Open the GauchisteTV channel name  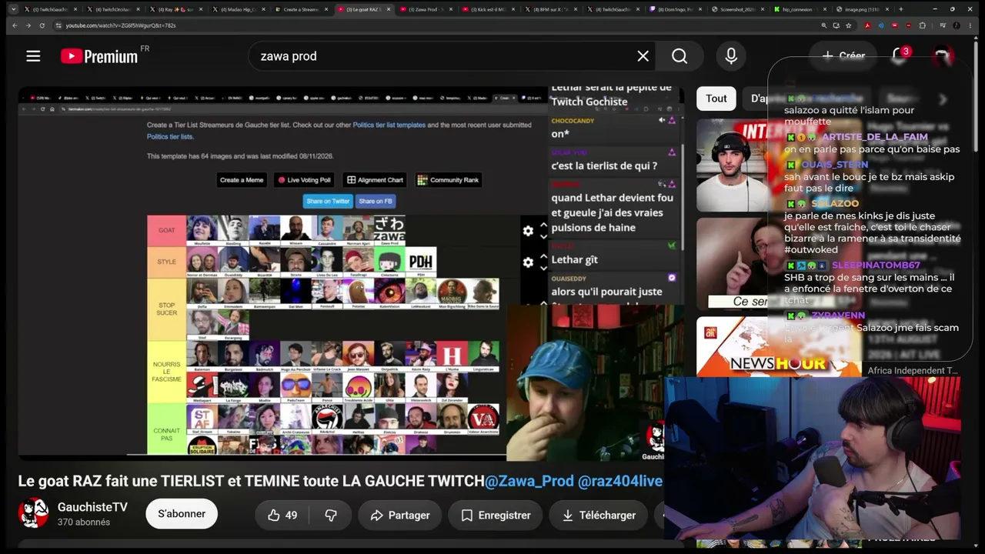click(x=92, y=507)
